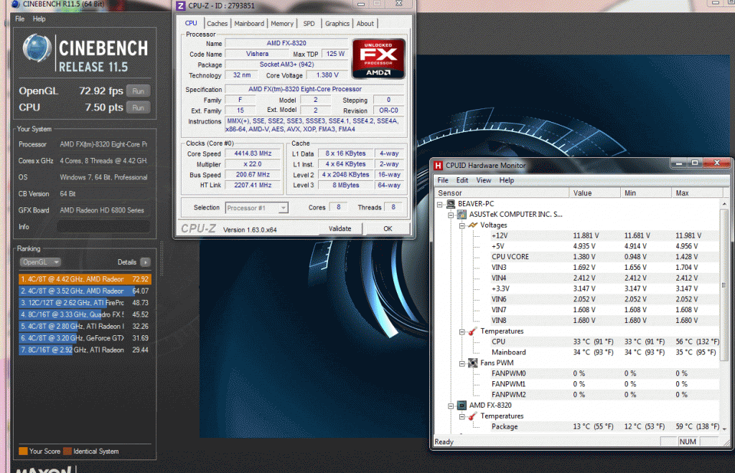Collapse the ASUSTeK COMPUTER INC. node
Screen dimensions: 735x473
tap(451, 215)
